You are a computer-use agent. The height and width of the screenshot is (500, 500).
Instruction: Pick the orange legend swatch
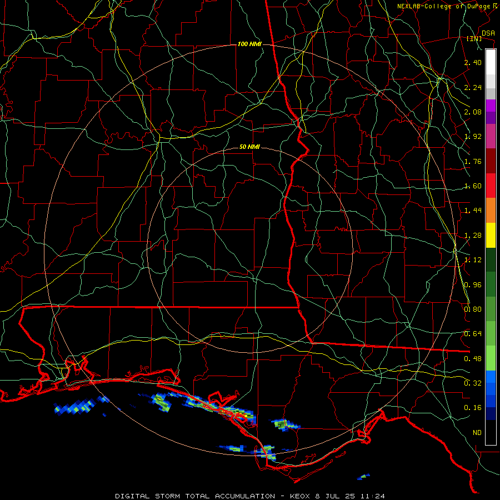(491, 211)
